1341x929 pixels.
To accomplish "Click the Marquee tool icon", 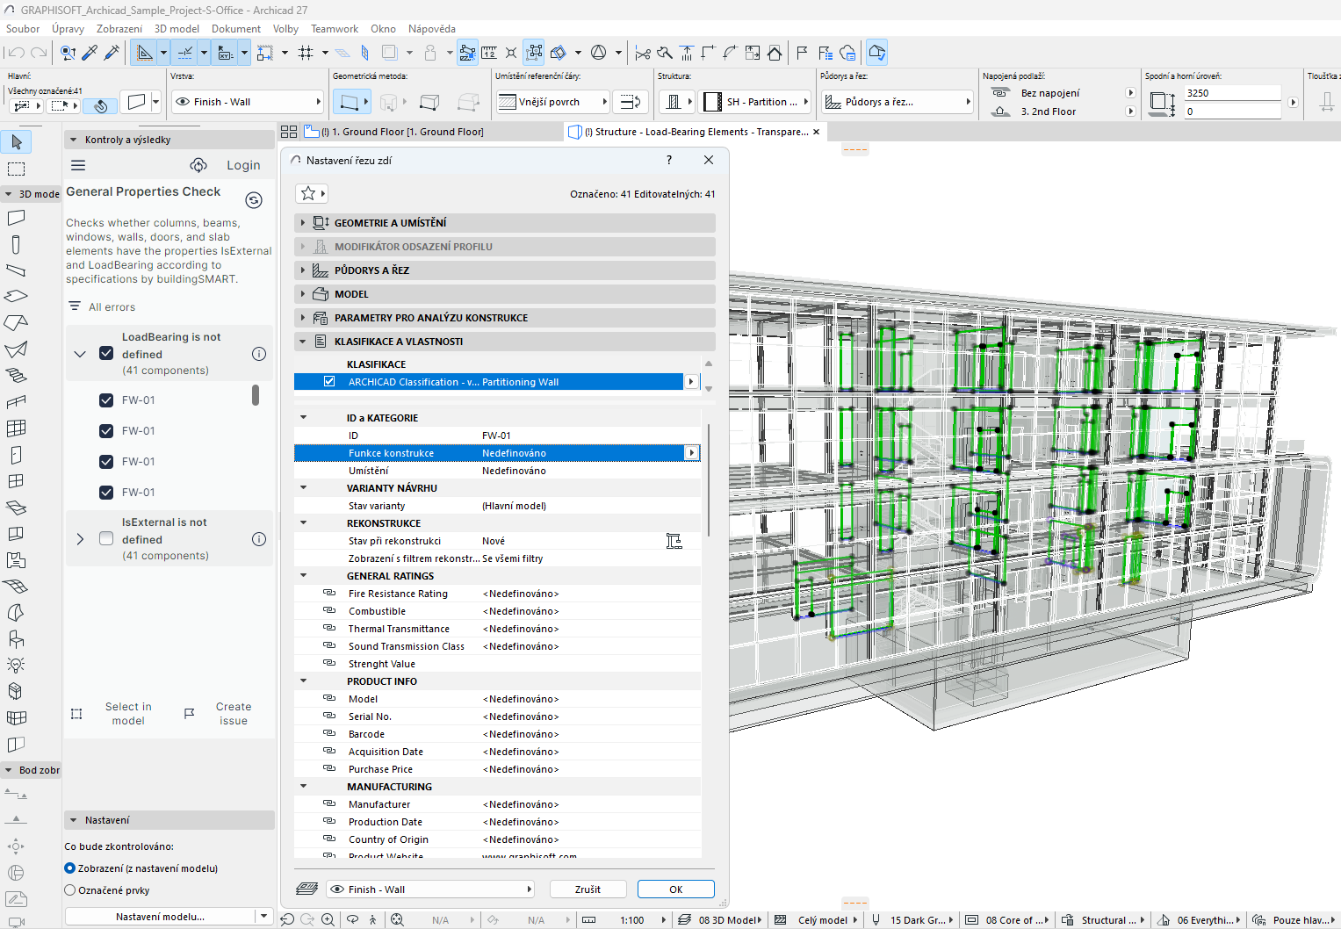I will [16, 169].
